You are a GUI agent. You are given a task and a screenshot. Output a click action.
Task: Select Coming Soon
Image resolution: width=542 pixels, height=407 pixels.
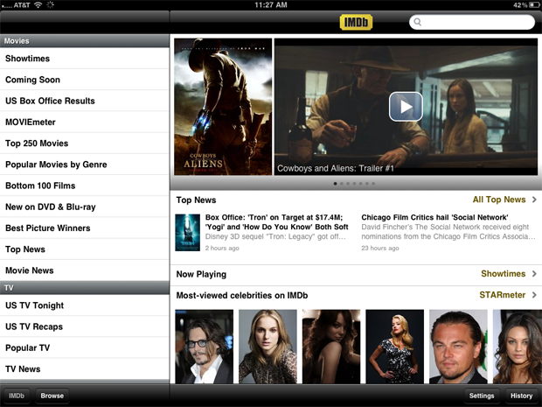pos(85,80)
